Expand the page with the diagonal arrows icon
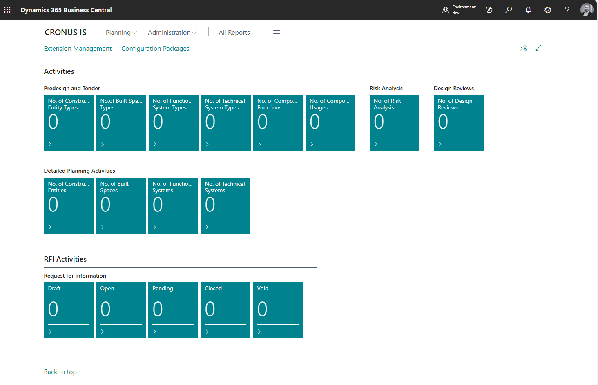 point(538,48)
